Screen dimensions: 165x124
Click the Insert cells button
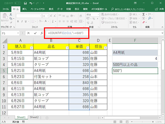[134, 14]
